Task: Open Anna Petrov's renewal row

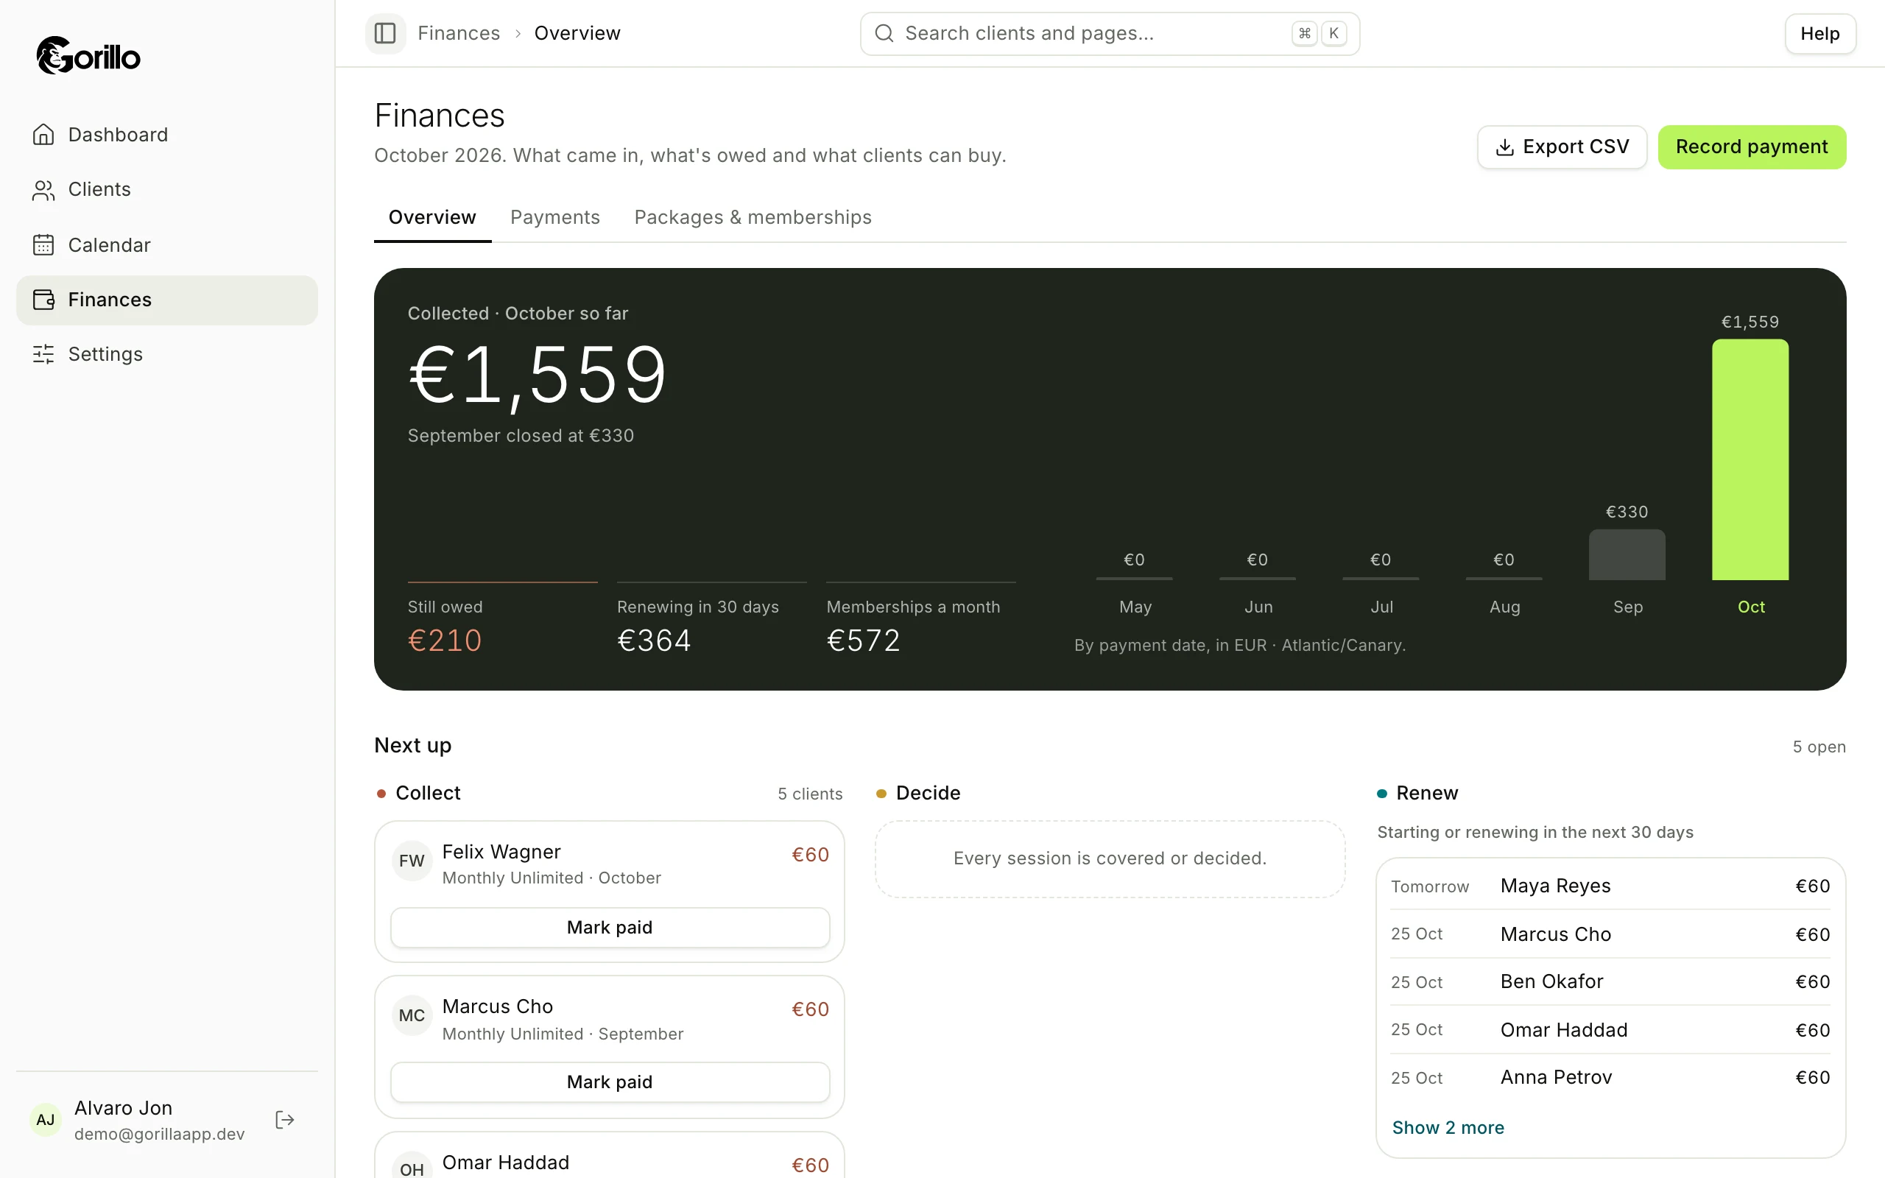Action: pyautogui.click(x=1610, y=1077)
